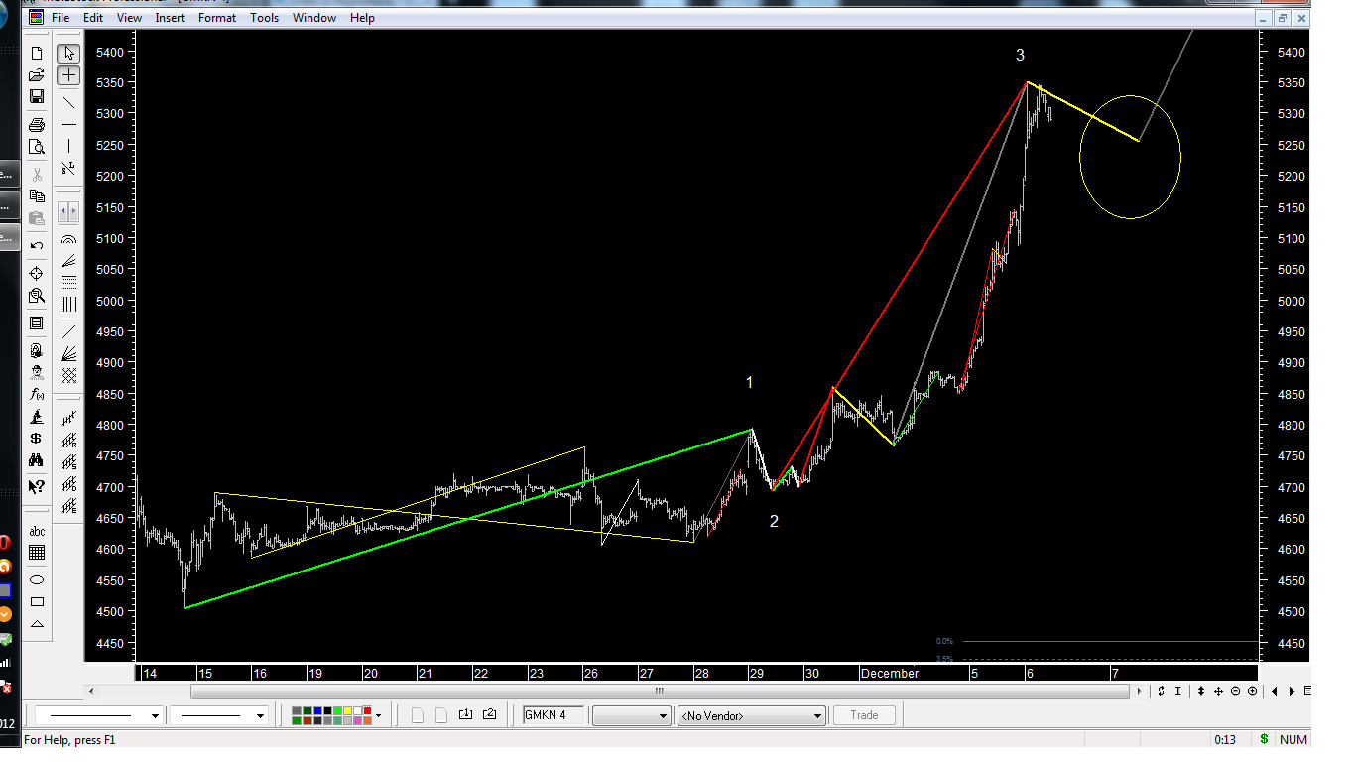Select the wave label 3 on chart
This screenshot has height=762, width=1355.
[1020, 55]
